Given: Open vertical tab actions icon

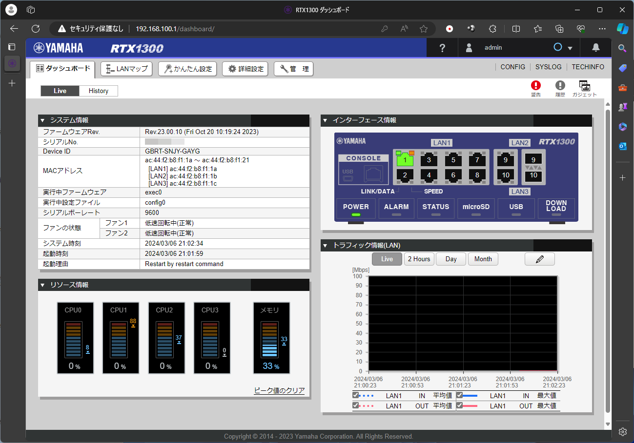Looking at the screenshot, I should (x=12, y=47).
